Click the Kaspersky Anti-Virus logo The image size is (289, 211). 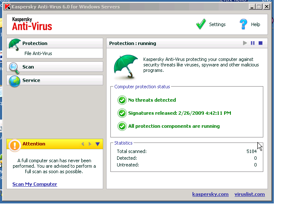(32, 24)
